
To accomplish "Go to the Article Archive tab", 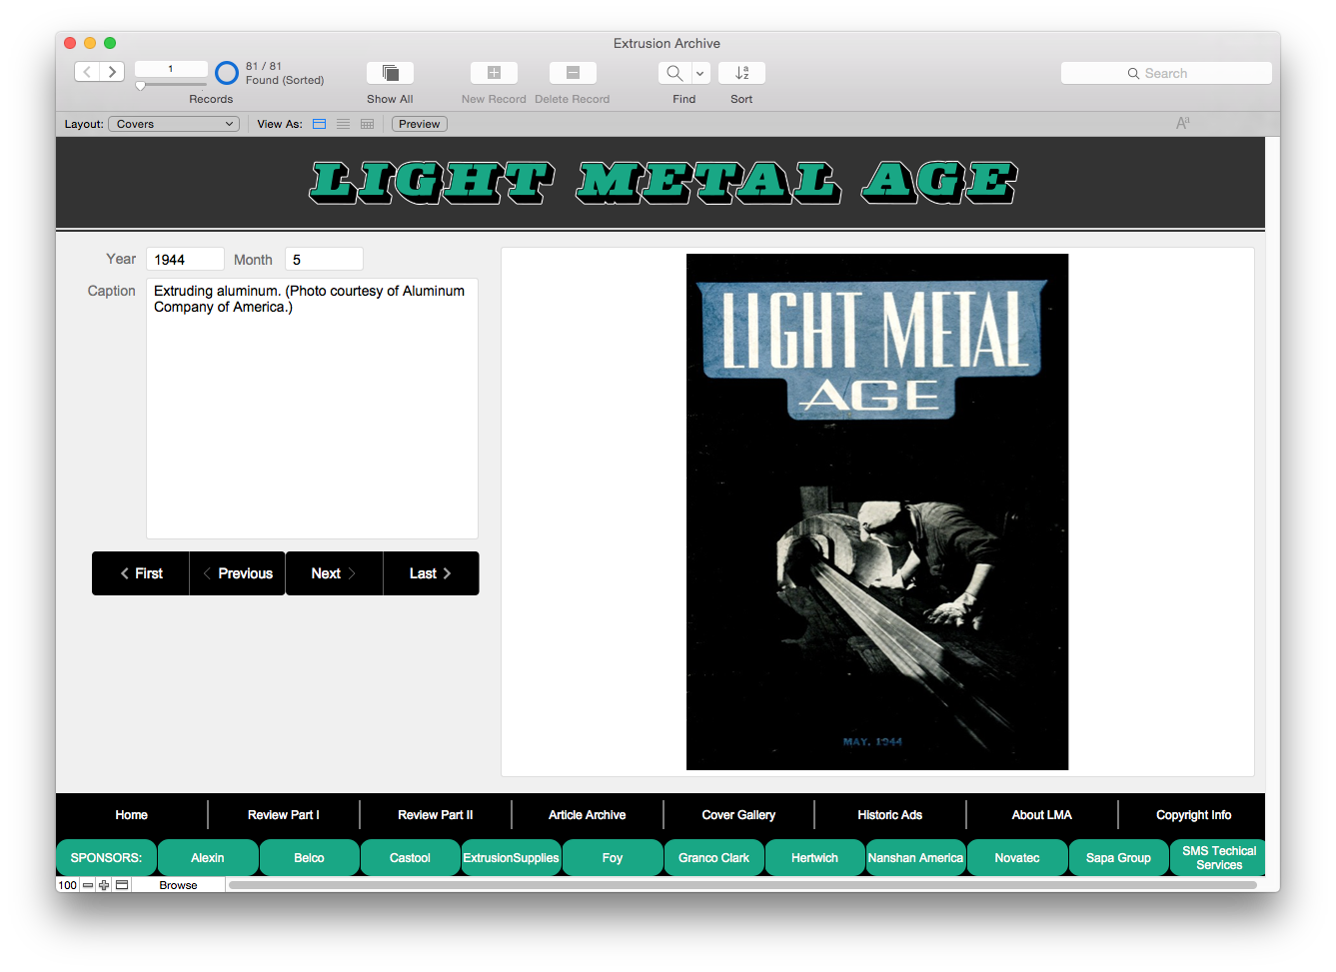I will tap(587, 815).
